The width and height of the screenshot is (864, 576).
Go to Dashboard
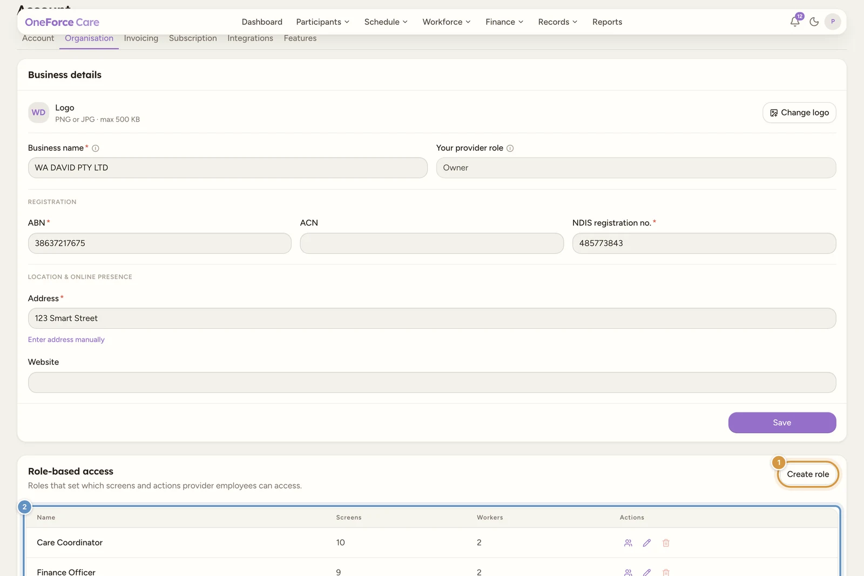262,22
